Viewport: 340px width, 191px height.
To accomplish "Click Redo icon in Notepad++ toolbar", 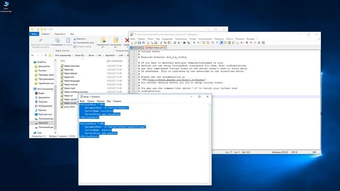I will tap(179, 42).
